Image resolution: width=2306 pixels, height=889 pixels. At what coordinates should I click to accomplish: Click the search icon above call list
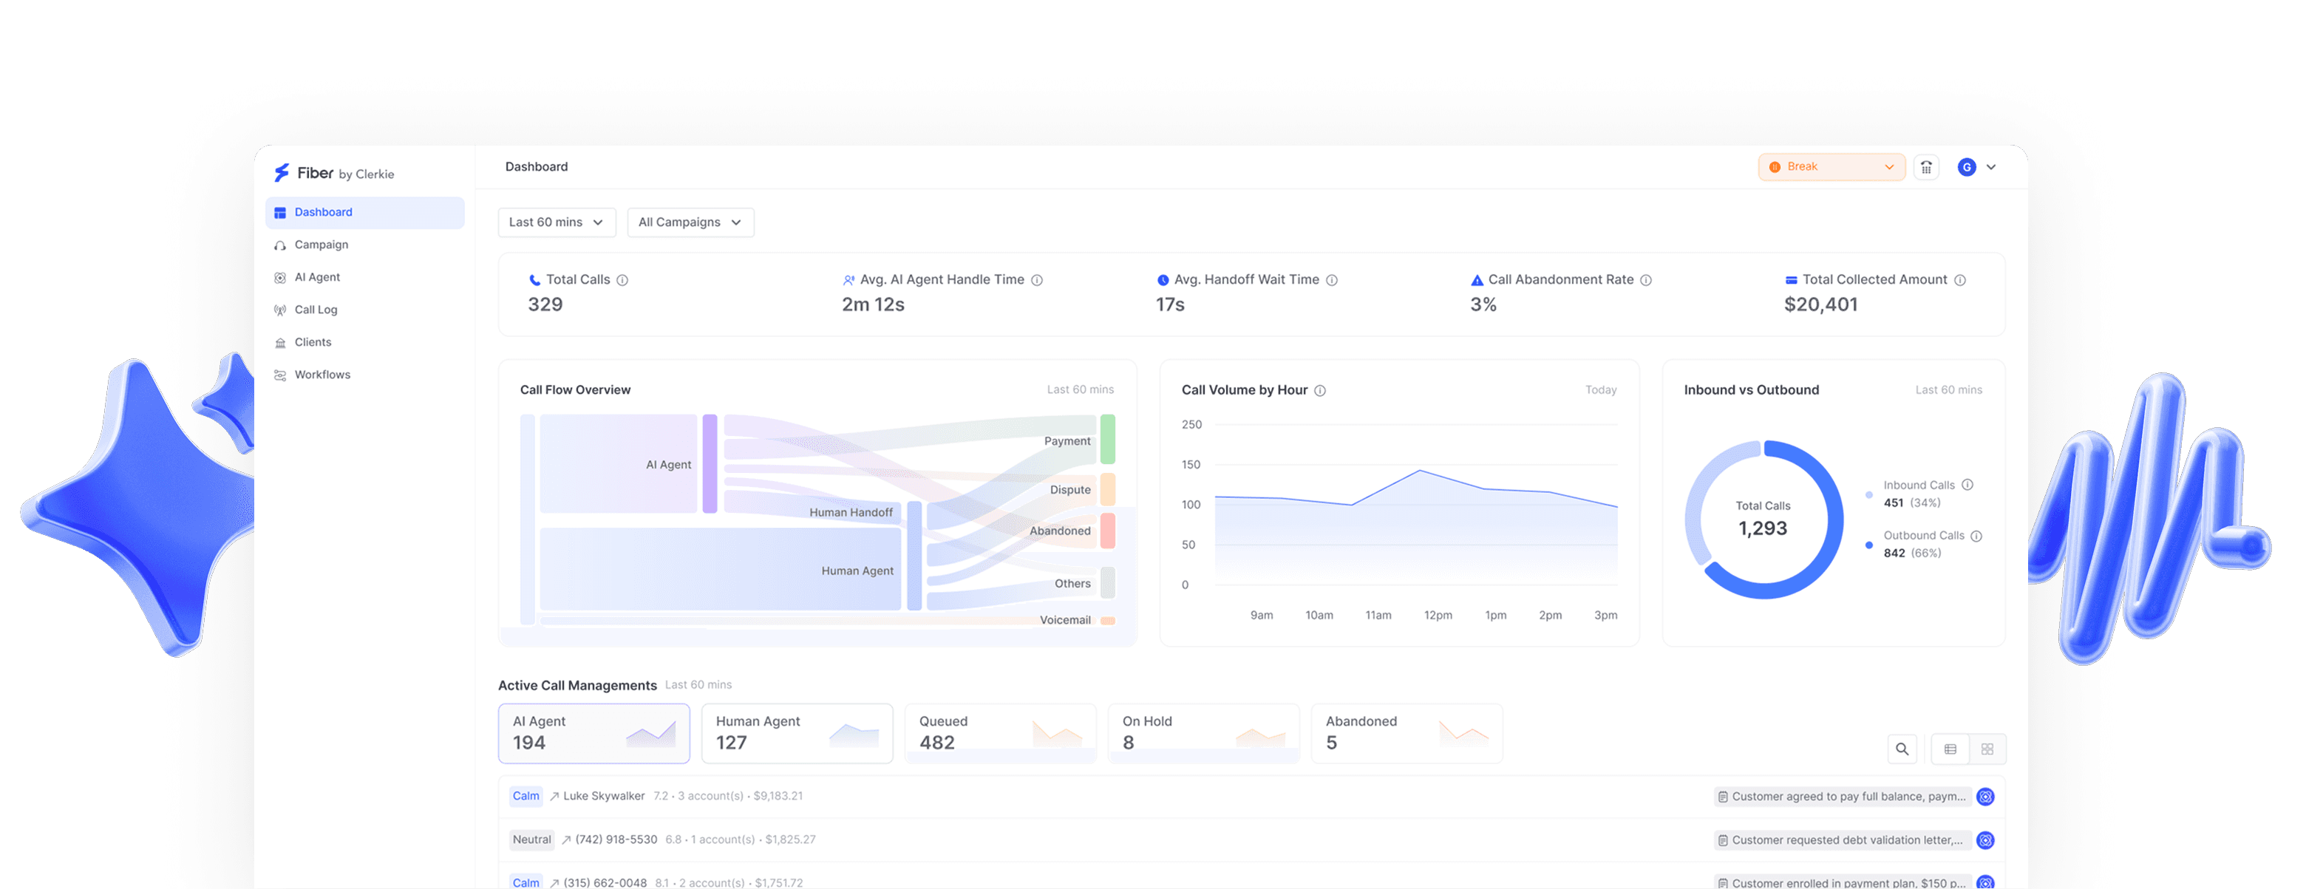(x=1902, y=749)
